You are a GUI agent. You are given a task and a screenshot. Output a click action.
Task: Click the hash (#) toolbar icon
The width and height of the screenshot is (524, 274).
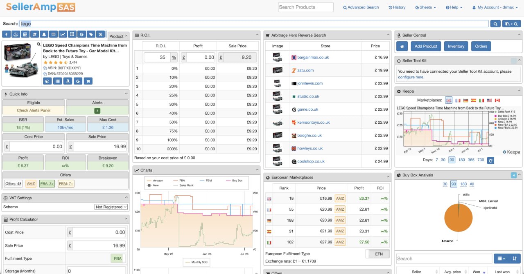coord(35,34)
